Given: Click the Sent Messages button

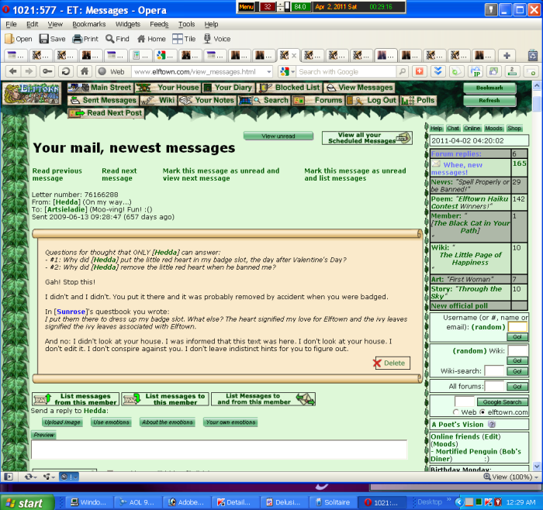Looking at the screenshot, I should [103, 100].
